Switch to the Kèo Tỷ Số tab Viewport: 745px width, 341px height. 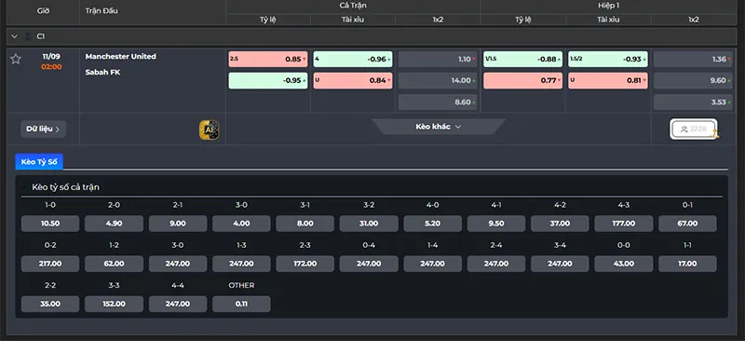39,162
